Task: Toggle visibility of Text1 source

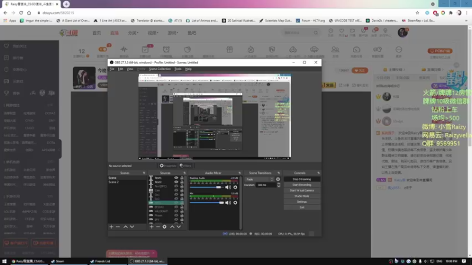Action: [x=176, y=178]
